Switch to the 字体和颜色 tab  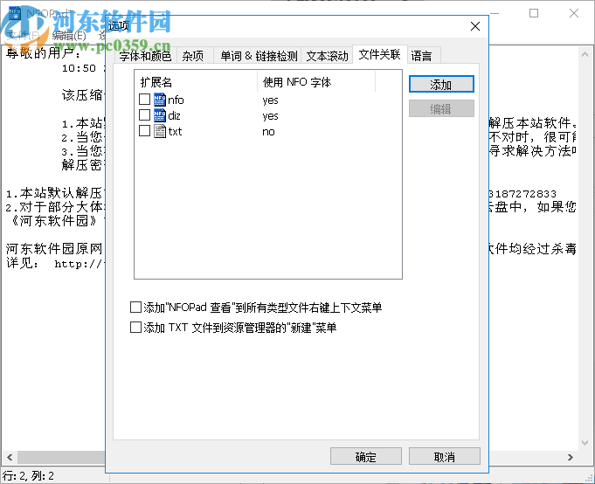145,56
